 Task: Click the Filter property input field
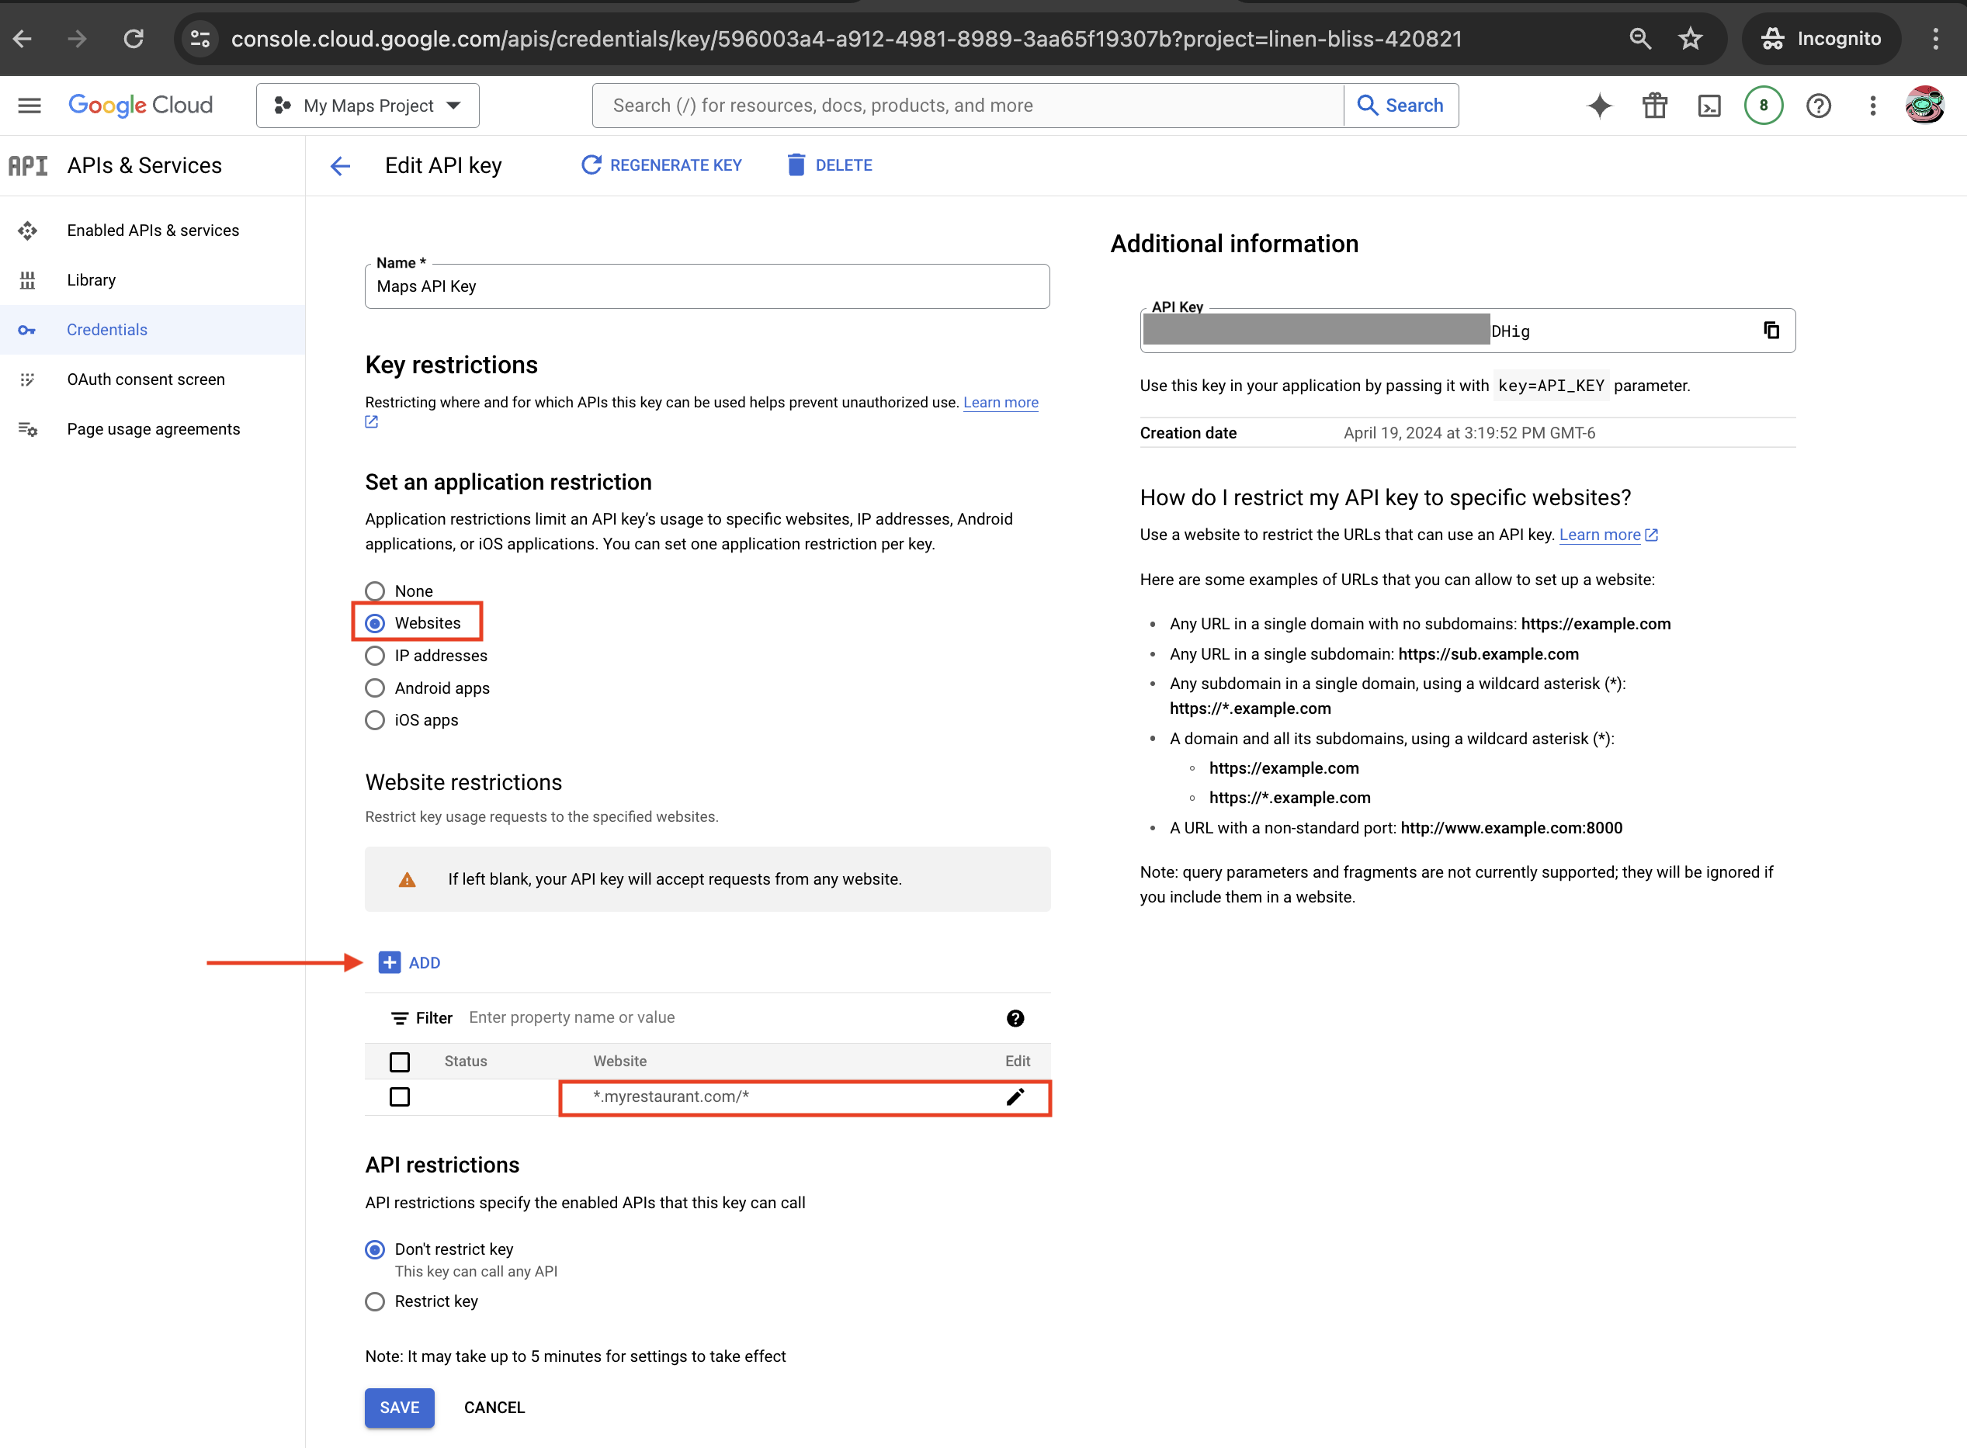point(613,1017)
